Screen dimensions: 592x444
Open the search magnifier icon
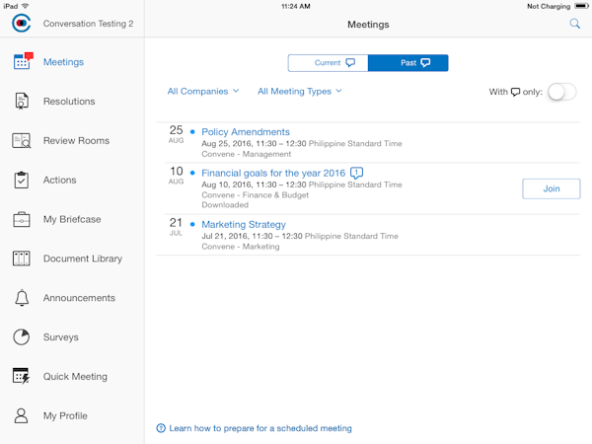[575, 24]
